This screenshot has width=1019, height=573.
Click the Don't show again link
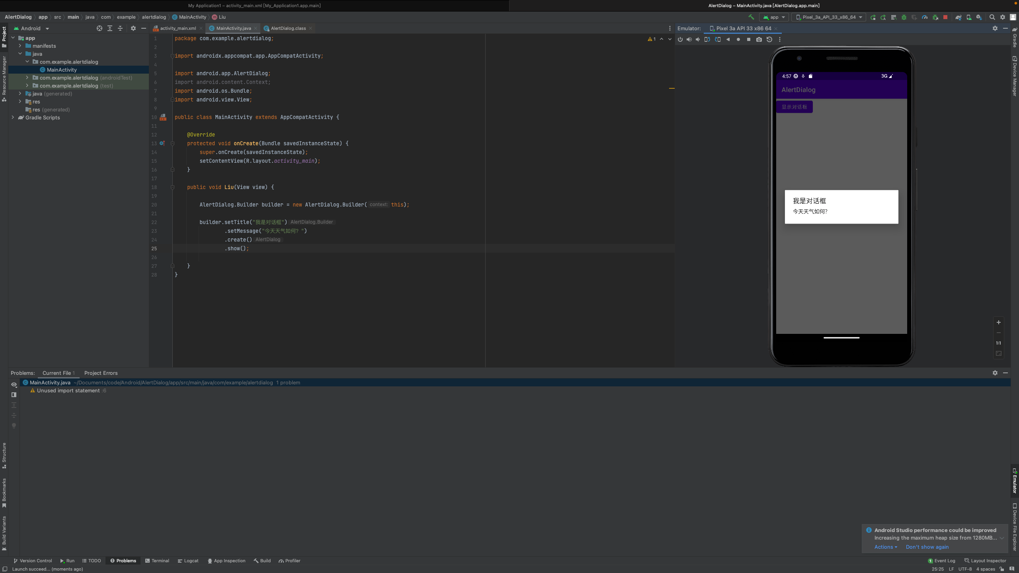927,547
